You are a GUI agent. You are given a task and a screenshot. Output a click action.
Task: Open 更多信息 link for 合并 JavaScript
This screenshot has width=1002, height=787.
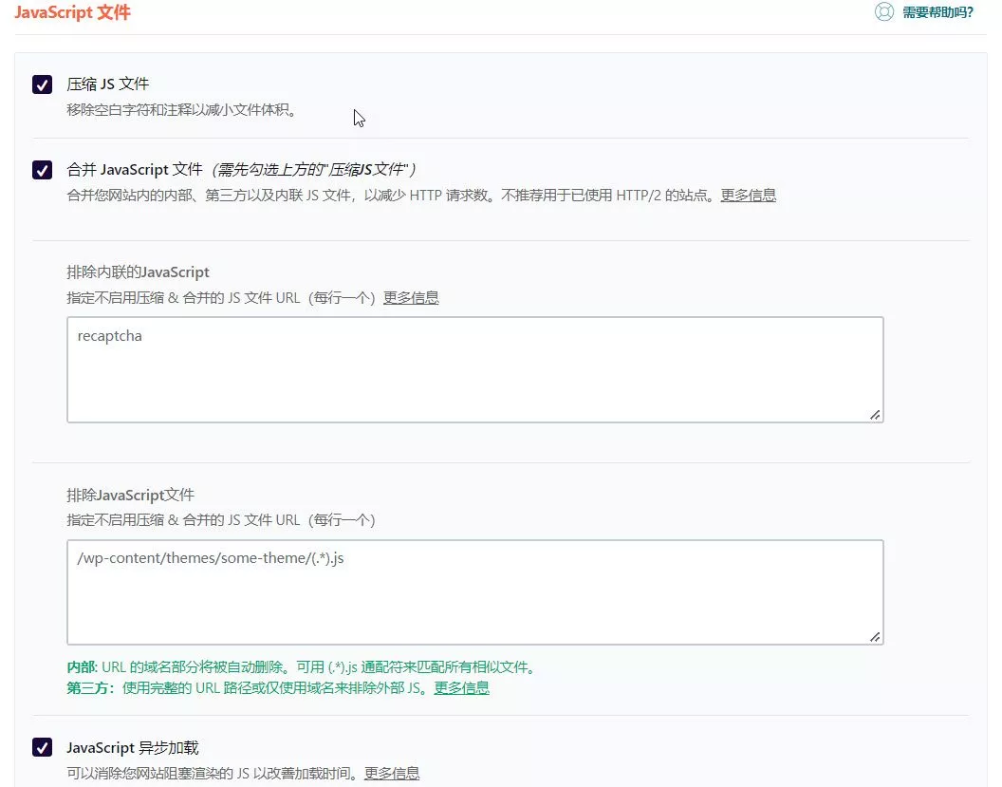click(x=749, y=195)
